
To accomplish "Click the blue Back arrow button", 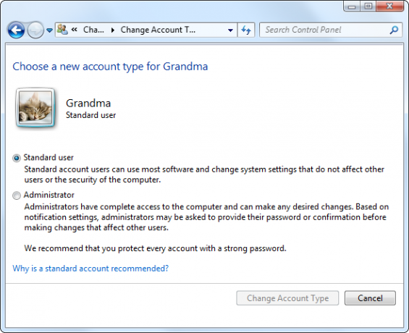I will 16,30.
